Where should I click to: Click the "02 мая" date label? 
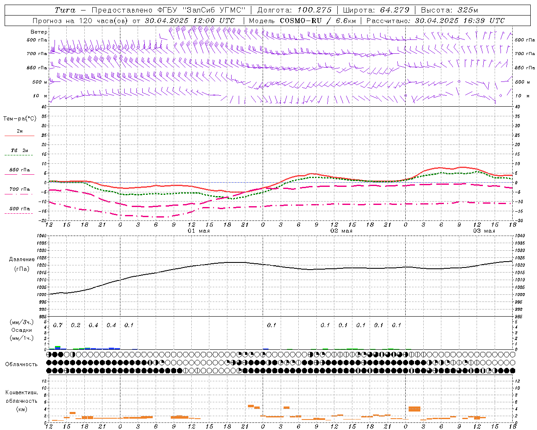click(341, 231)
